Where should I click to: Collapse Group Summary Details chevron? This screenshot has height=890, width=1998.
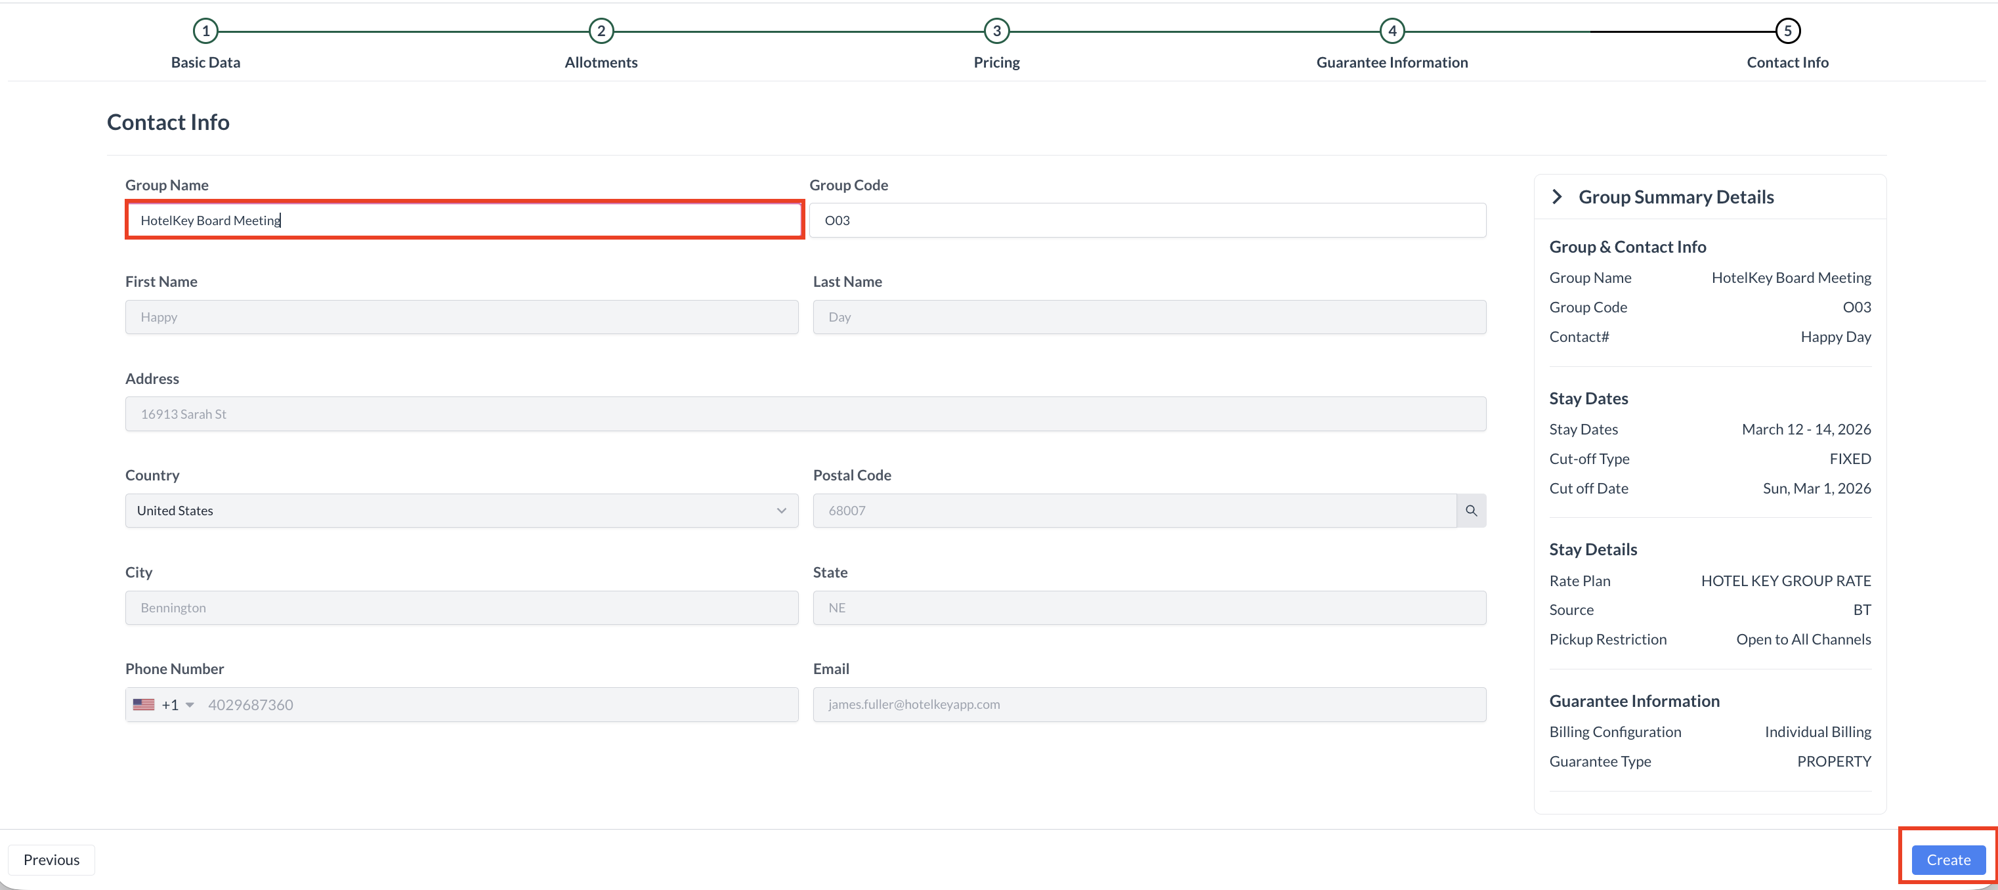[1557, 197]
